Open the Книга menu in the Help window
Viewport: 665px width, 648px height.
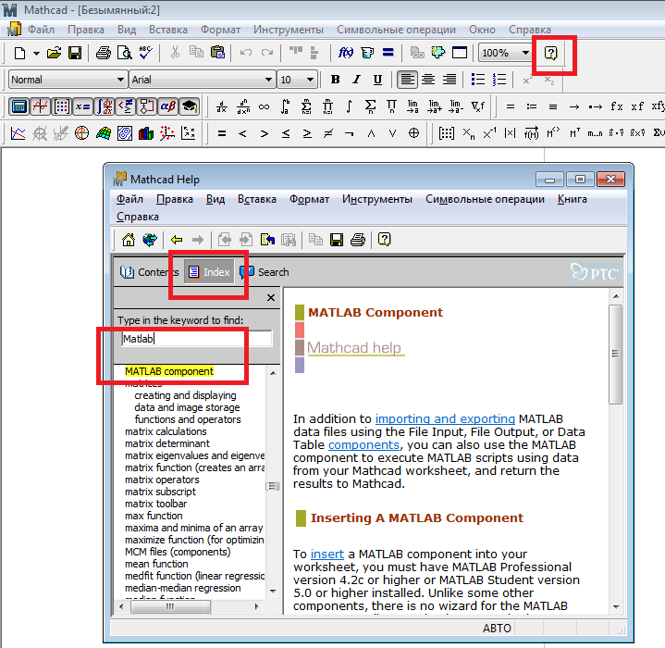573,199
